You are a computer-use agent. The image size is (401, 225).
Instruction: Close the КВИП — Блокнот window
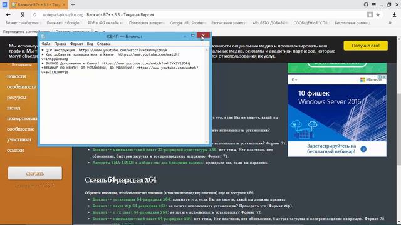point(203,36)
